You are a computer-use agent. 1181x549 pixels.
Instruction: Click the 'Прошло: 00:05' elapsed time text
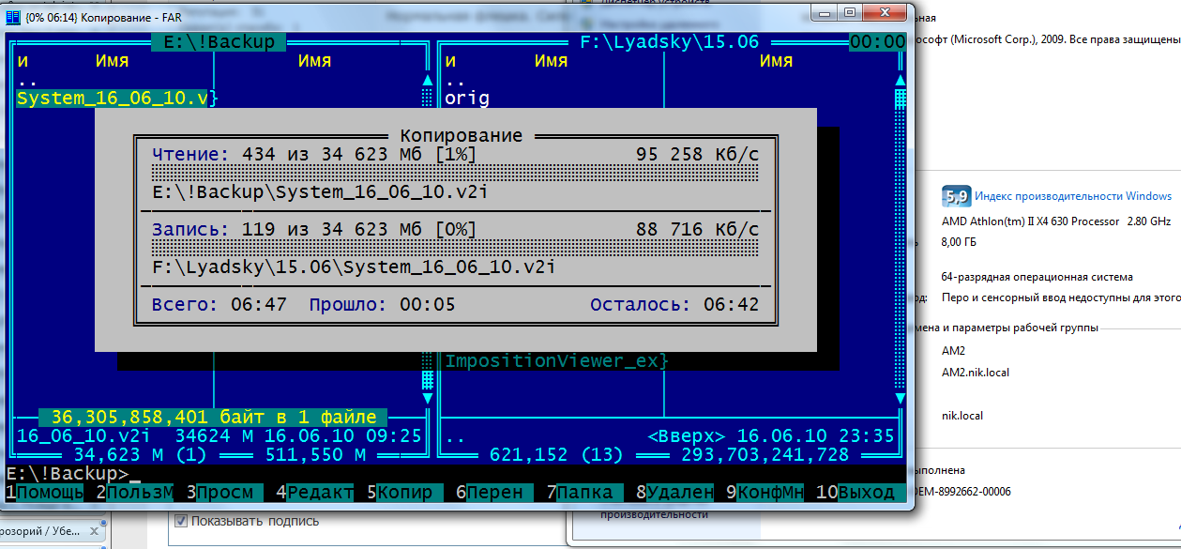point(383,305)
